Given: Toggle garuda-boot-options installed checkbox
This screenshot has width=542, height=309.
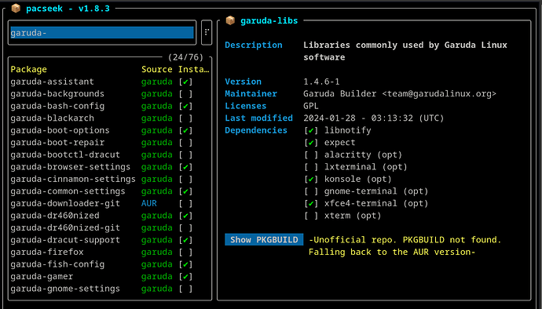Looking at the screenshot, I should point(185,130).
